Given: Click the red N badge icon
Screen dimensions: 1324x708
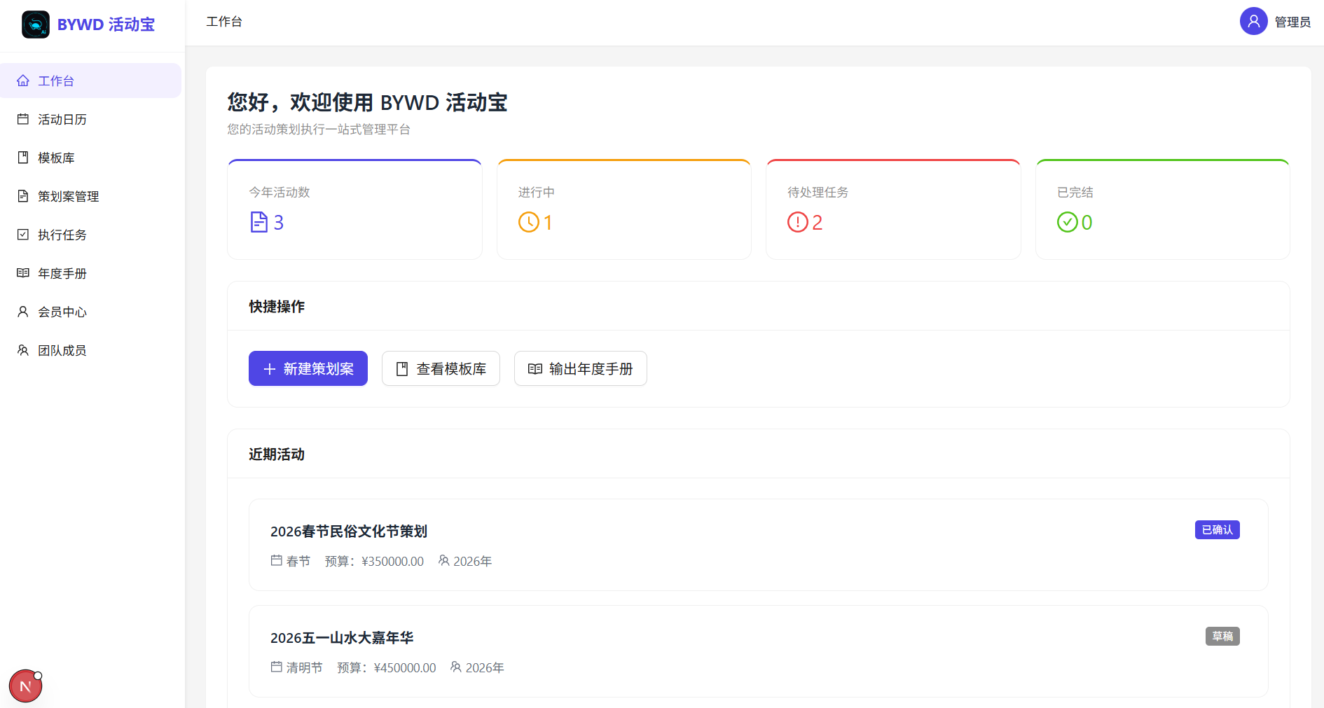Looking at the screenshot, I should [26, 686].
